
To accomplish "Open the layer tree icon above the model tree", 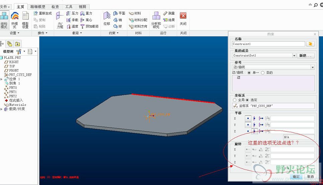I will tap(9, 44).
